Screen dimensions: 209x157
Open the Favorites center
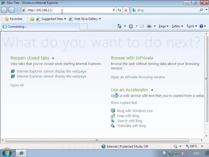click(14, 19)
